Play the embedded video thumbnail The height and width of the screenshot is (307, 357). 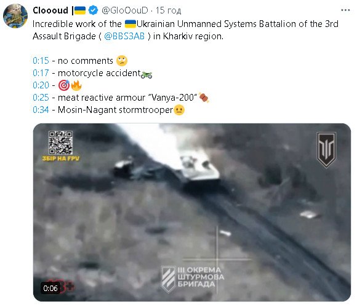tap(192, 212)
